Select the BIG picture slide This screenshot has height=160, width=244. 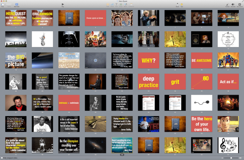click(x=16, y=60)
